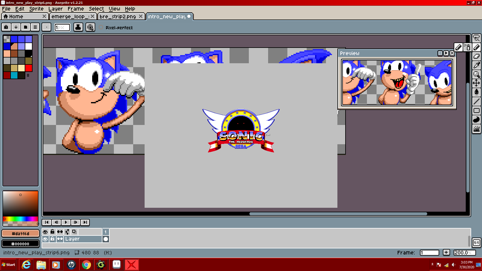The height and width of the screenshot is (271, 482).
Task: Select the Line tool
Action: (476, 101)
